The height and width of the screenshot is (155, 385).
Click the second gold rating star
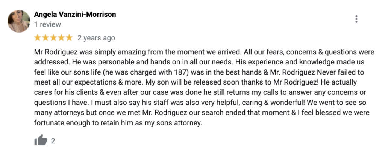click(x=45, y=38)
